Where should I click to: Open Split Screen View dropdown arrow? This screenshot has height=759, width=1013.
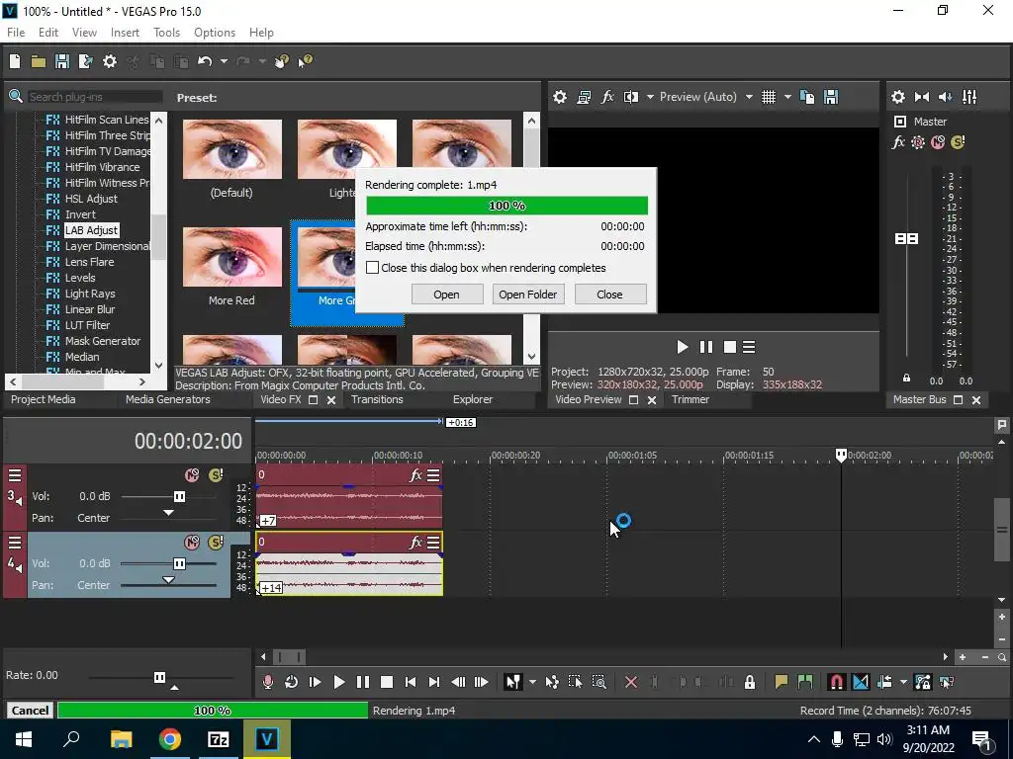650,97
